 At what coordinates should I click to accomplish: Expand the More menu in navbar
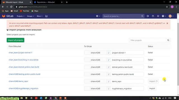(x=40, y=16)
